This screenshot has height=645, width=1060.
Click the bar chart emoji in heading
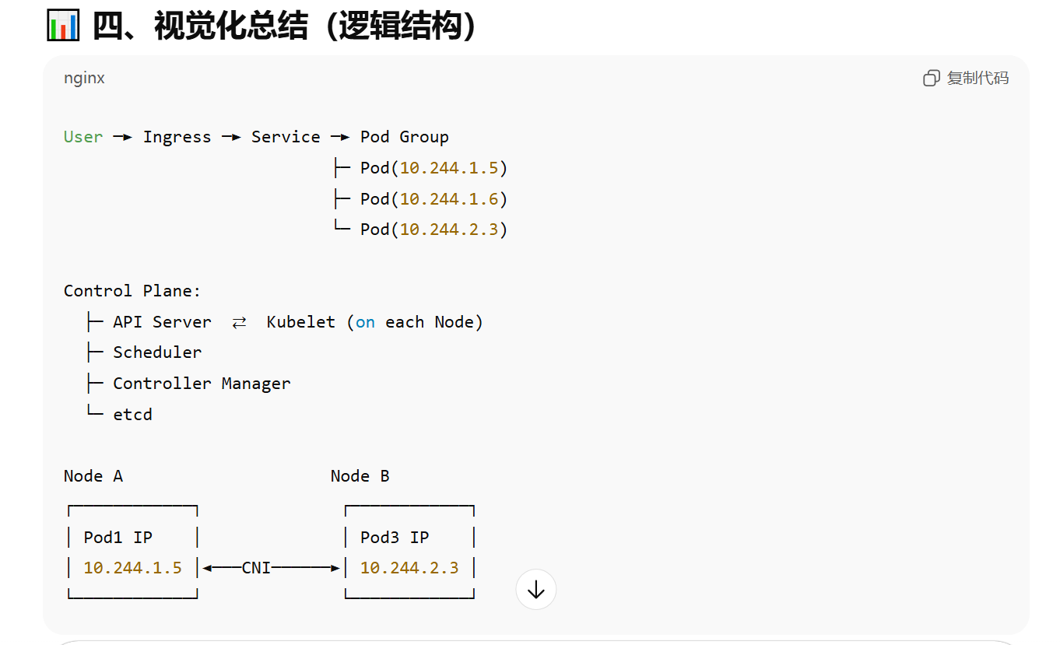63,26
